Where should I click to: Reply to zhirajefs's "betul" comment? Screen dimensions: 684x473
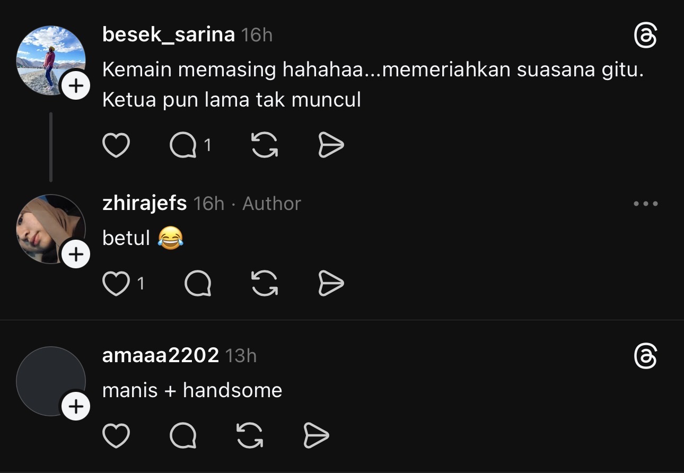click(198, 284)
